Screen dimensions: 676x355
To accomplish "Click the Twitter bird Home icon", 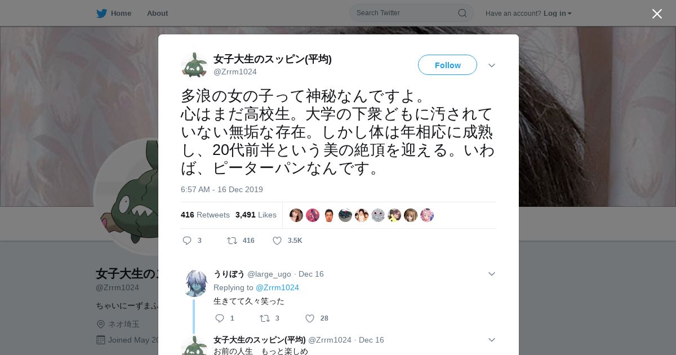I will click(101, 13).
